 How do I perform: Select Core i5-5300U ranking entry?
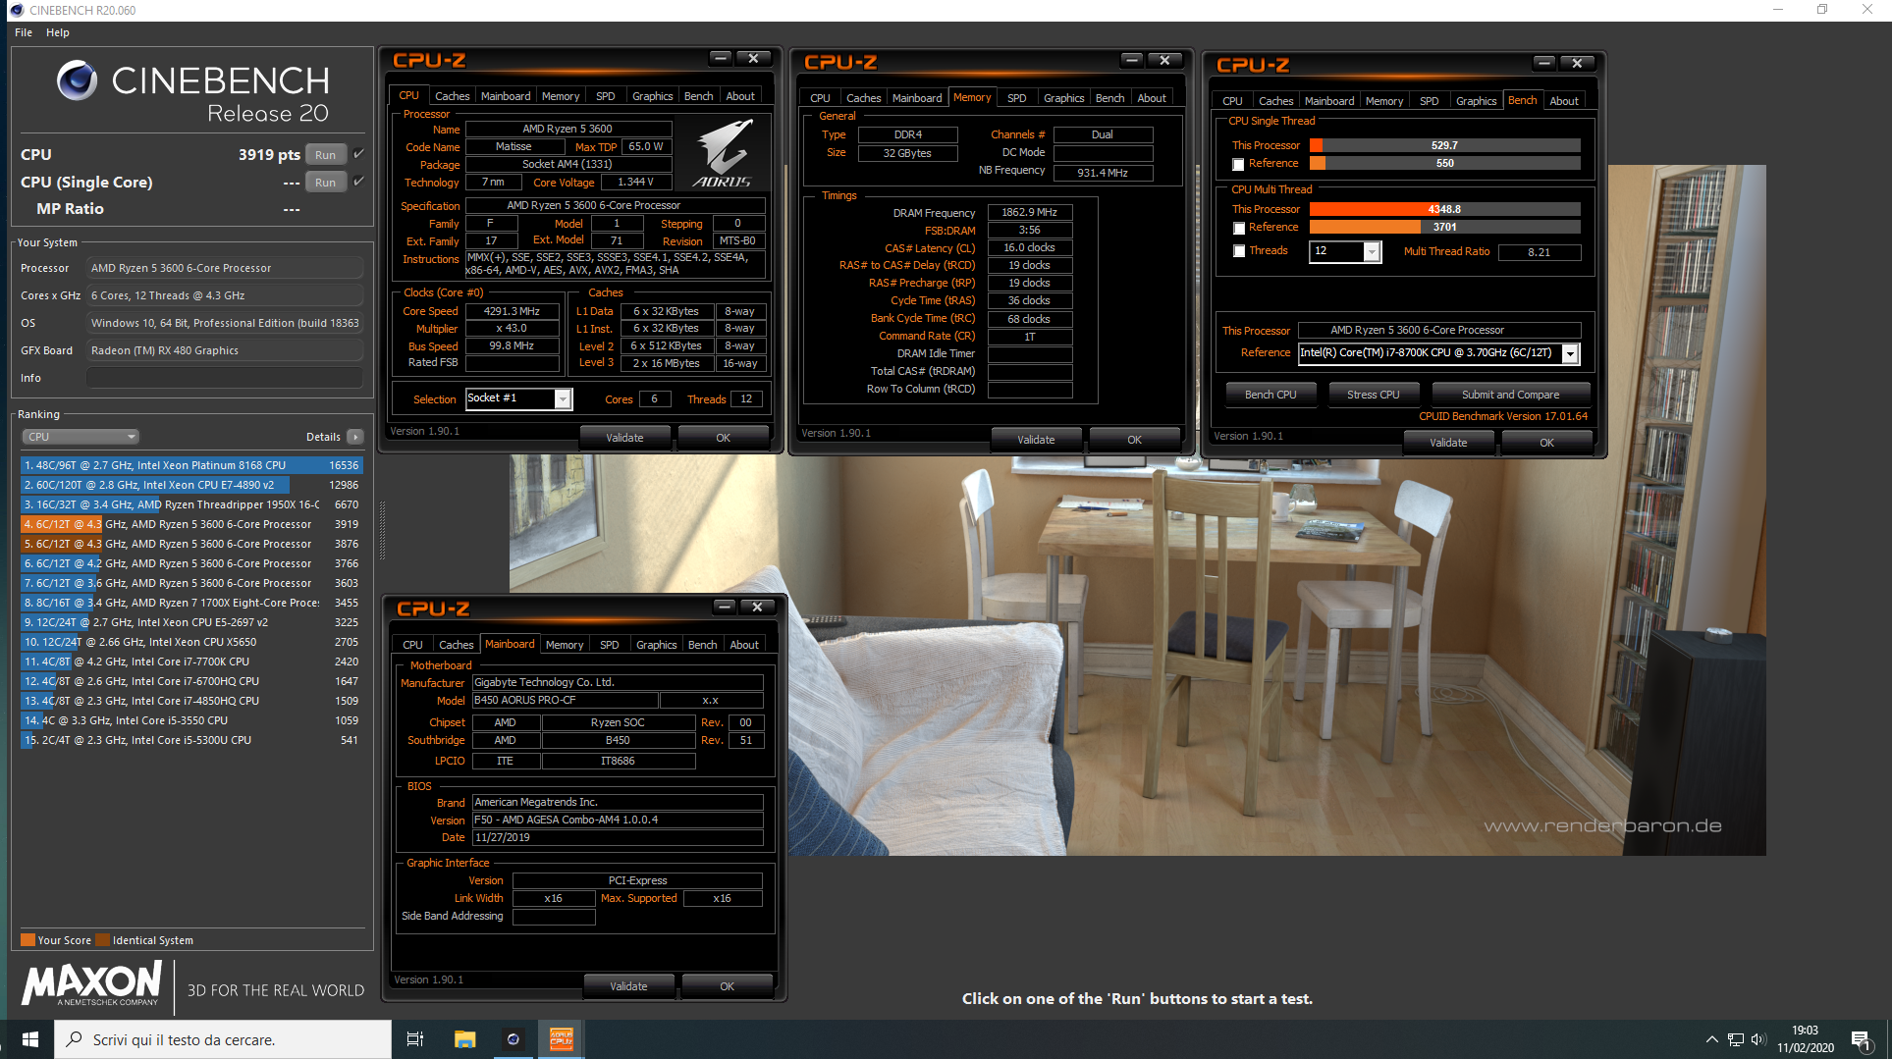tap(191, 740)
